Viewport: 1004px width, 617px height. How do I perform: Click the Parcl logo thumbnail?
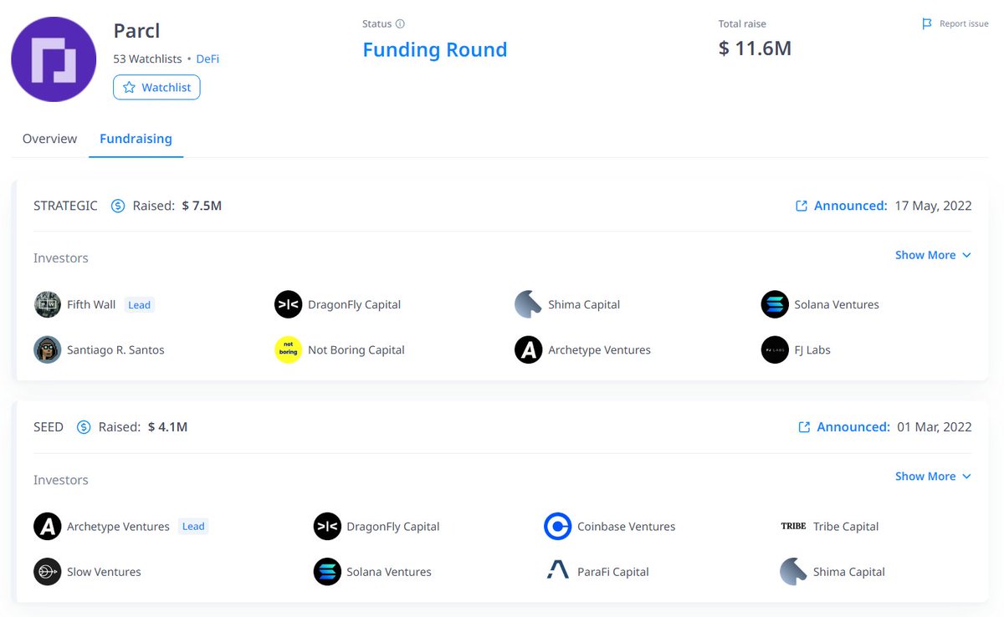(54, 59)
